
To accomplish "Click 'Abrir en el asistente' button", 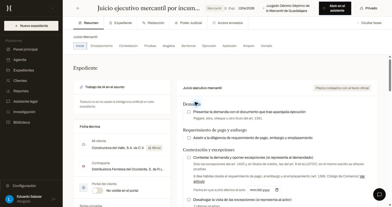I will pos(335,8).
